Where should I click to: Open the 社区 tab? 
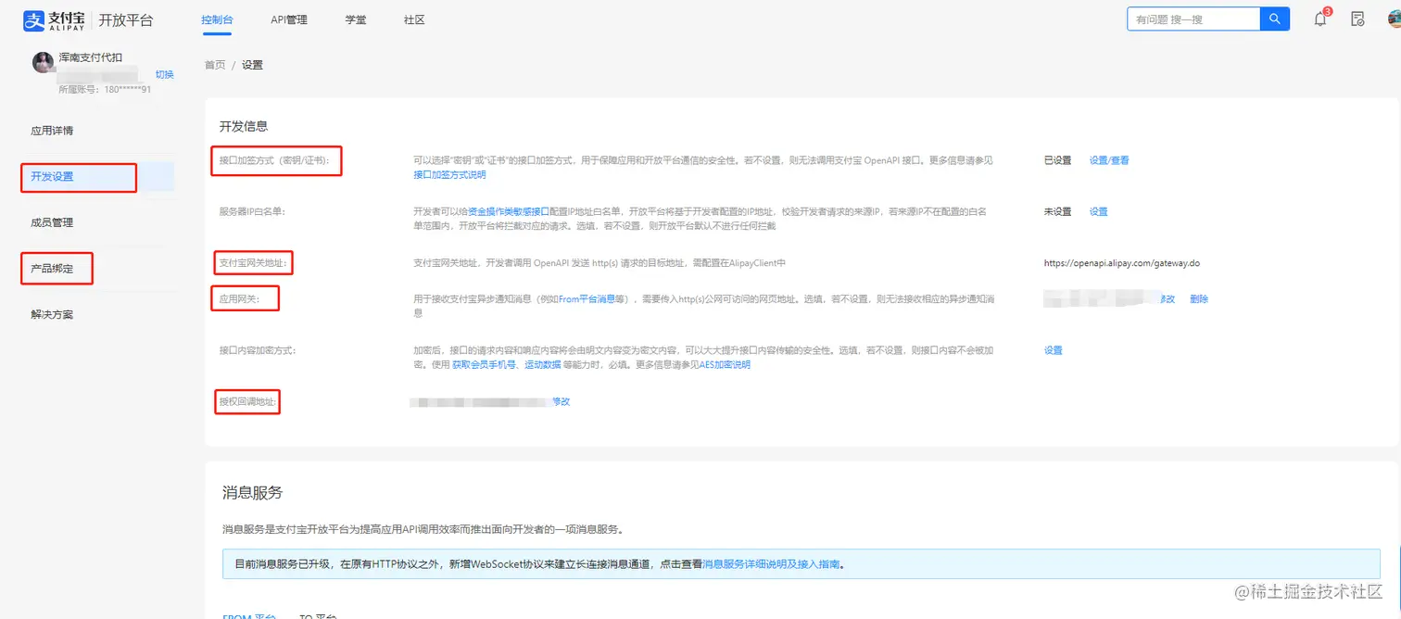pos(414,19)
